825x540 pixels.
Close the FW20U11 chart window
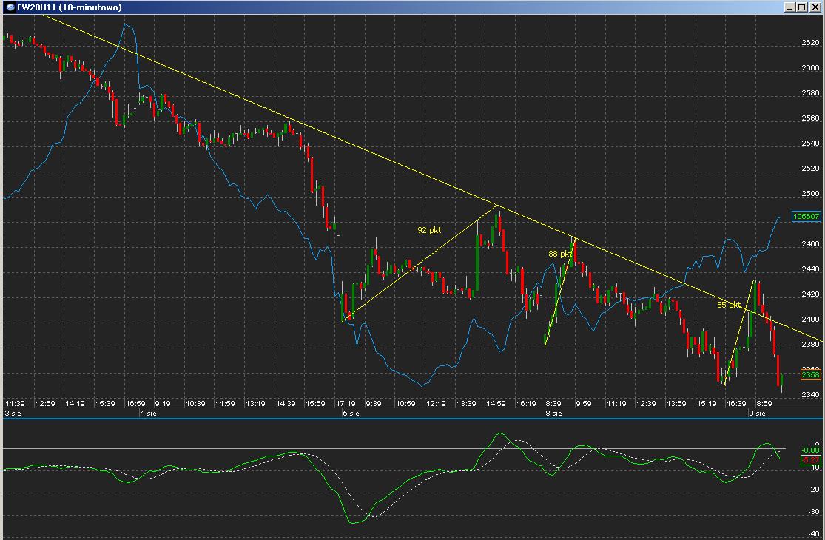(x=814, y=7)
